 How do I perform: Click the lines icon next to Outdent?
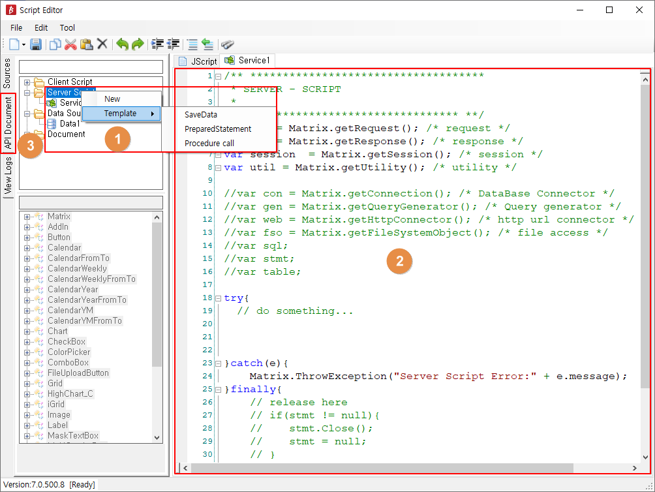point(192,44)
